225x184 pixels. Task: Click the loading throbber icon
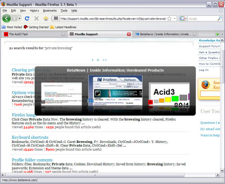pos(221,10)
